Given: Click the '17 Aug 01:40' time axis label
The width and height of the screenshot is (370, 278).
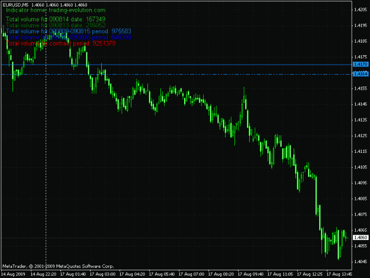Looking at the screenshot, I should 73,274.
